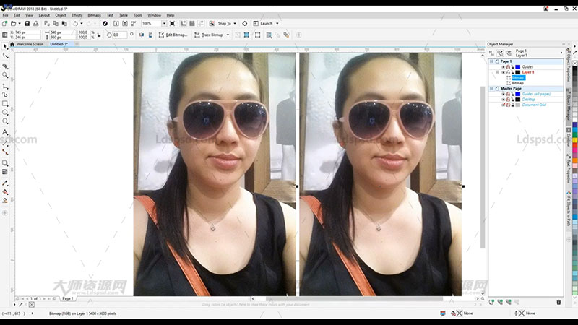Switch to the Welcome Screen tab
Image resolution: width=578 pixels, height=325 pixels.
pyautogui.click(x=30, y=44)
